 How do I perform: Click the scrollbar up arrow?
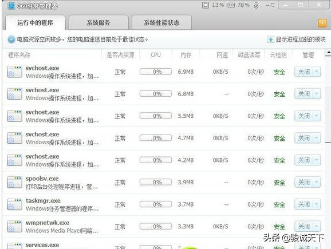[x=328, y=53]
